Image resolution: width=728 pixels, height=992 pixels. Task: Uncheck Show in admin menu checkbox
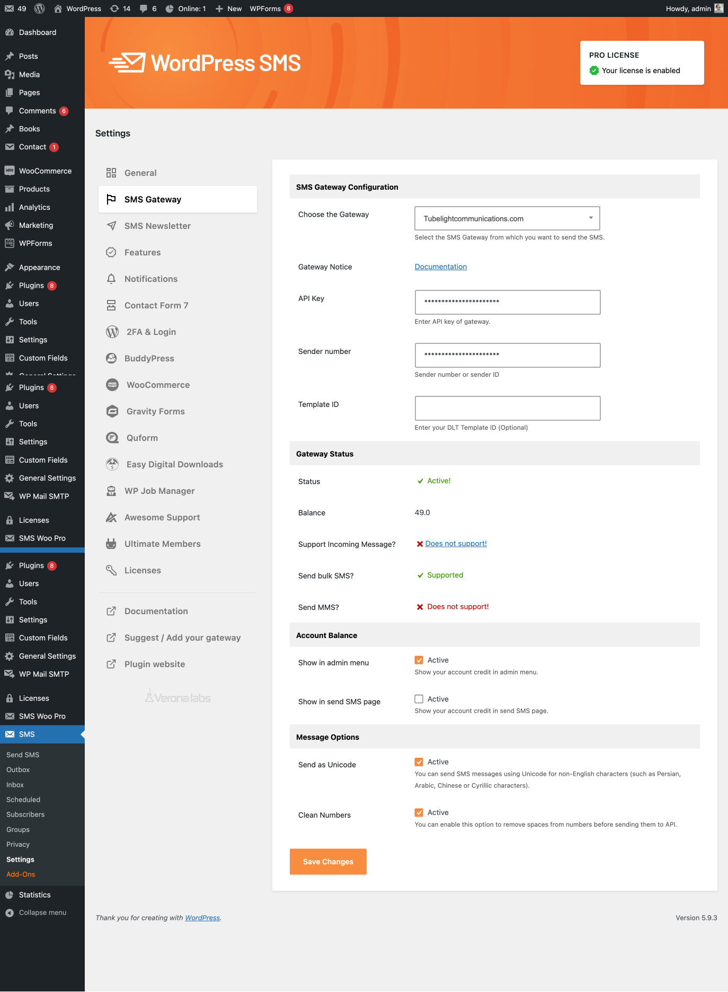click(419, 660)
